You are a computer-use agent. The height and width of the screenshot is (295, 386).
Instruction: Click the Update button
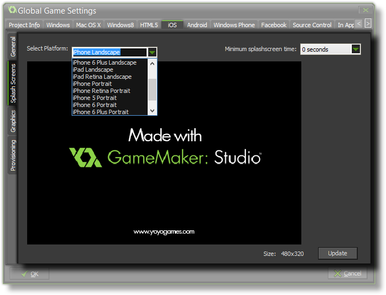coord(338,253)
